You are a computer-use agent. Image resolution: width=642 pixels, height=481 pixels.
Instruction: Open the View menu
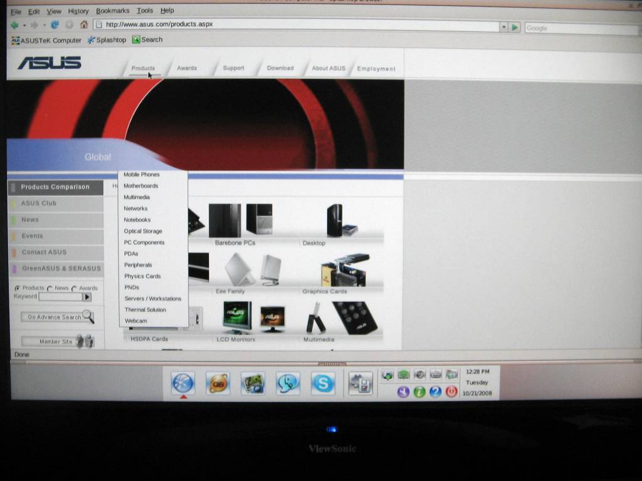coord(54,11)
